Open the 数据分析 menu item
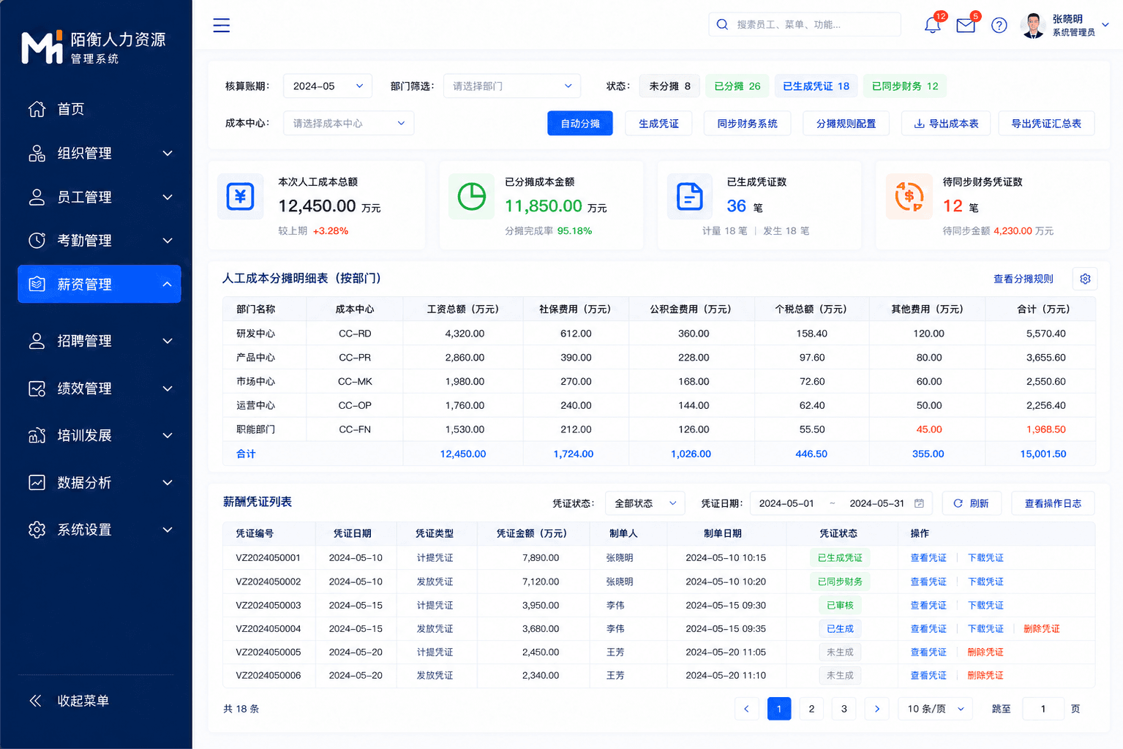This screenshot has width=1123, height=749. click(x=99, y=483)
